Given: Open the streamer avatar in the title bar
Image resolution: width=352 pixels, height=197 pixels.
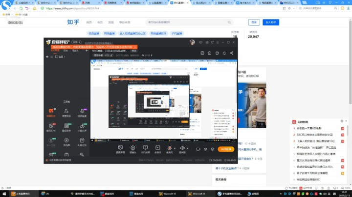Looking at the screenshot, I should (192, 42).
